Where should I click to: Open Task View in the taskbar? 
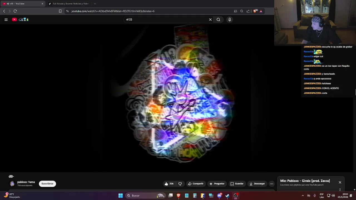click(x=170, y=196)
